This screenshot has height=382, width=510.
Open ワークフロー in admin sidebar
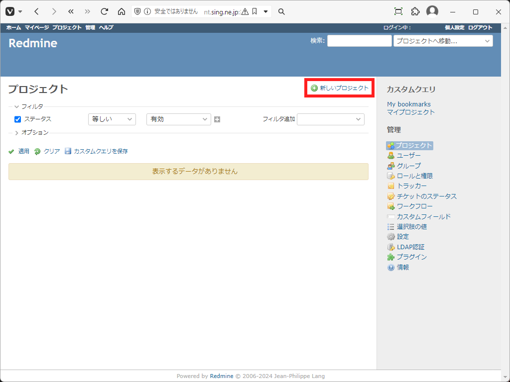click(x=410, y=206)
